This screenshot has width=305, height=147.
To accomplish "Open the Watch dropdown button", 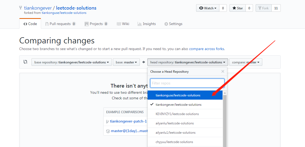I will (x=208, y=8).
